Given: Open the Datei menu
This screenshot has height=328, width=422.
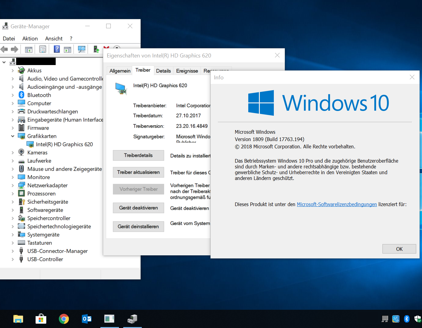Looking at the screenshot, I should point(9,39).
